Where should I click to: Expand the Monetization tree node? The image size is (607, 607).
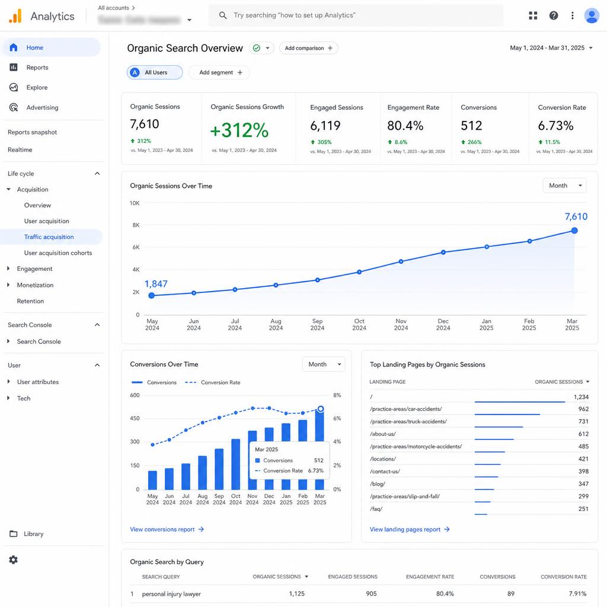(8, 285)
